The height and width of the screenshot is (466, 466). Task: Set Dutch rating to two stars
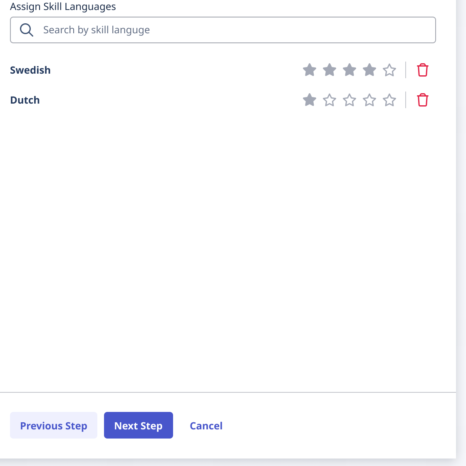[330, 100]
